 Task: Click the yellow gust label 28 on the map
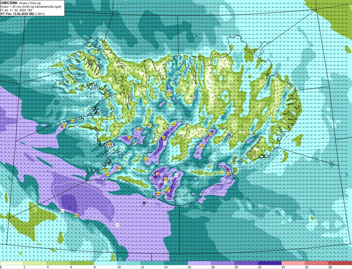coord(202,146)
